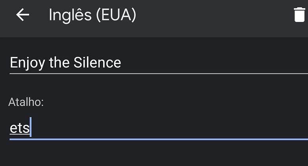The width and height of the screenshot is (308, 166).
Task: Click the word the in the phrase
Action: [x=59, y=63]
